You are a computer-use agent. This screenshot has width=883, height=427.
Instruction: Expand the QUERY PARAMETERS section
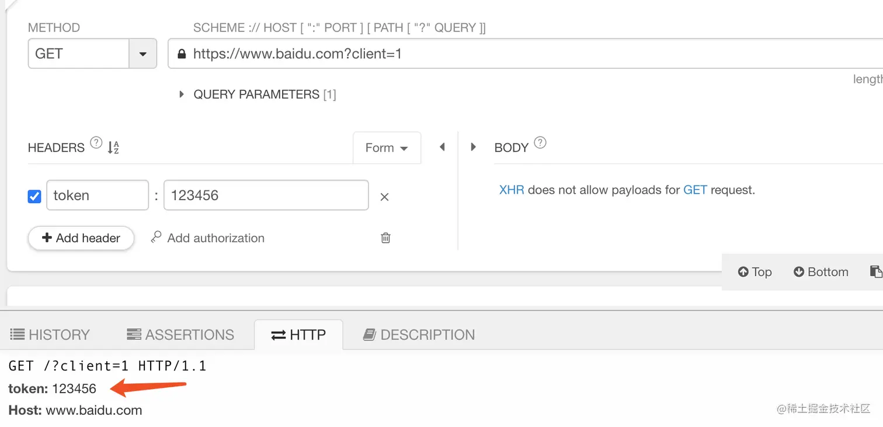(x=182, y=94)
